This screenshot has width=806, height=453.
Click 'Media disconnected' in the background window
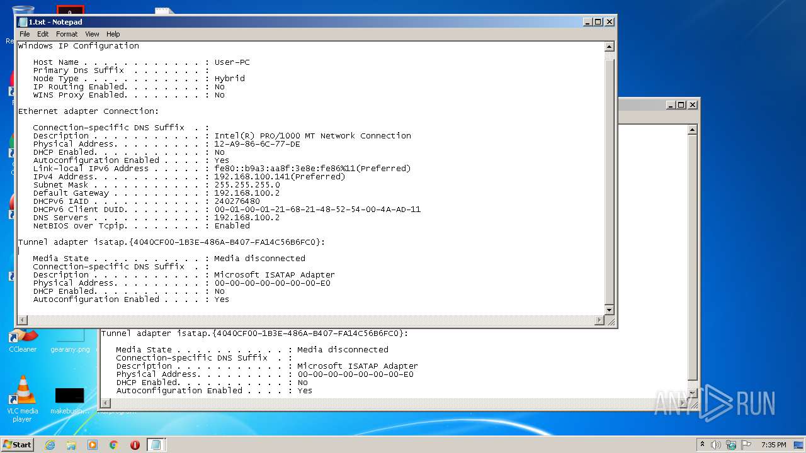pos(343,350)
